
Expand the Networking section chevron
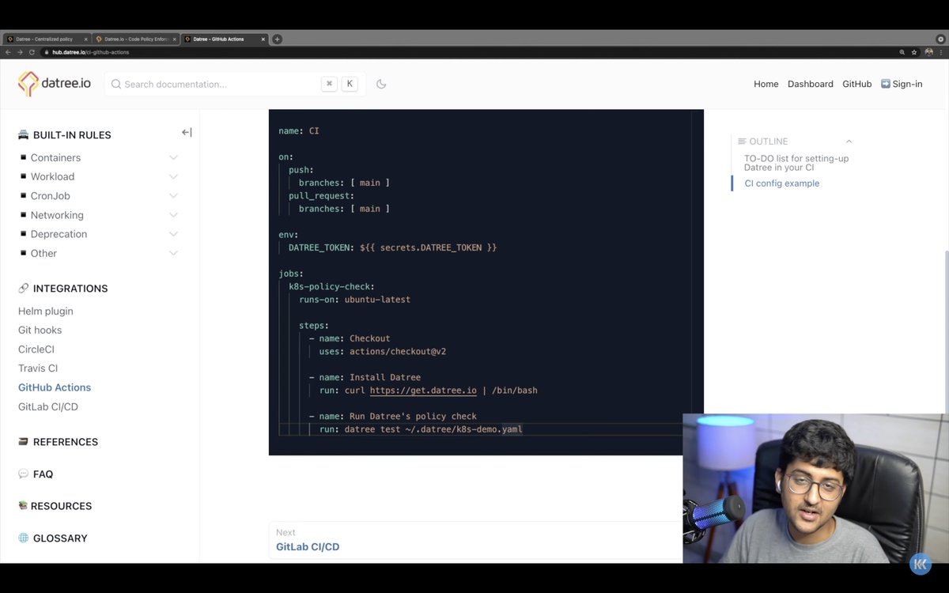[173, 215]
